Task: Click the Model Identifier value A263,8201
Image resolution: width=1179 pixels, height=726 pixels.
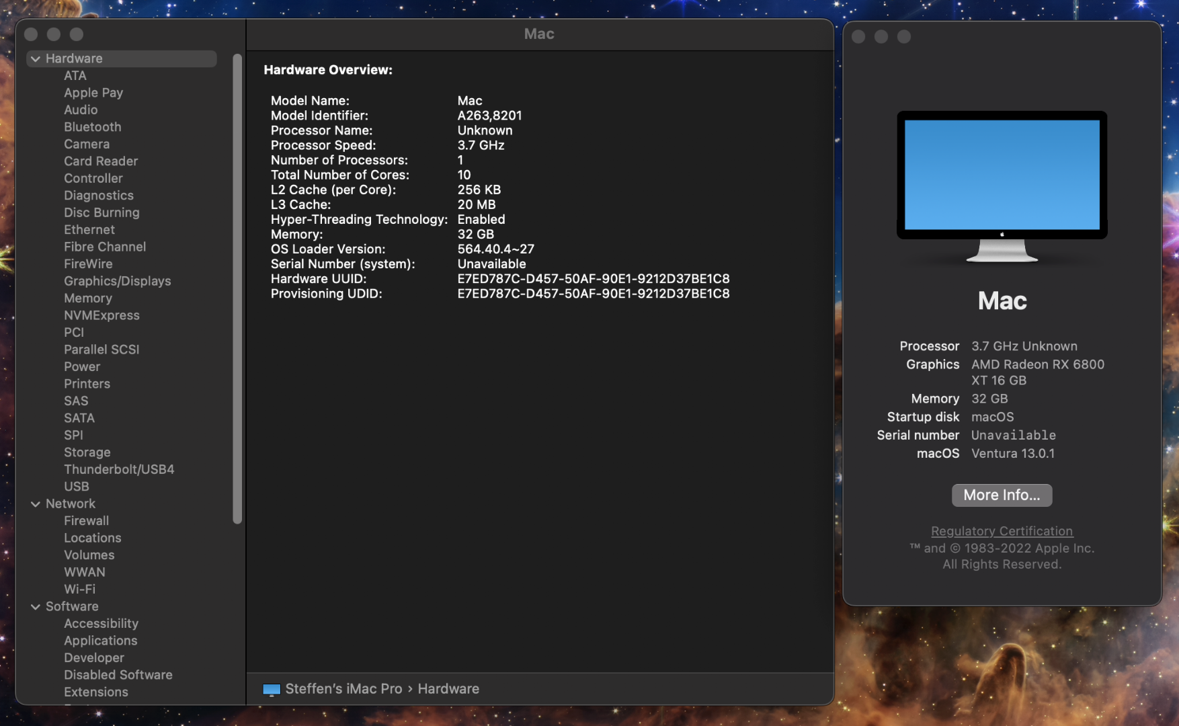Action: (x=490, y=116)
